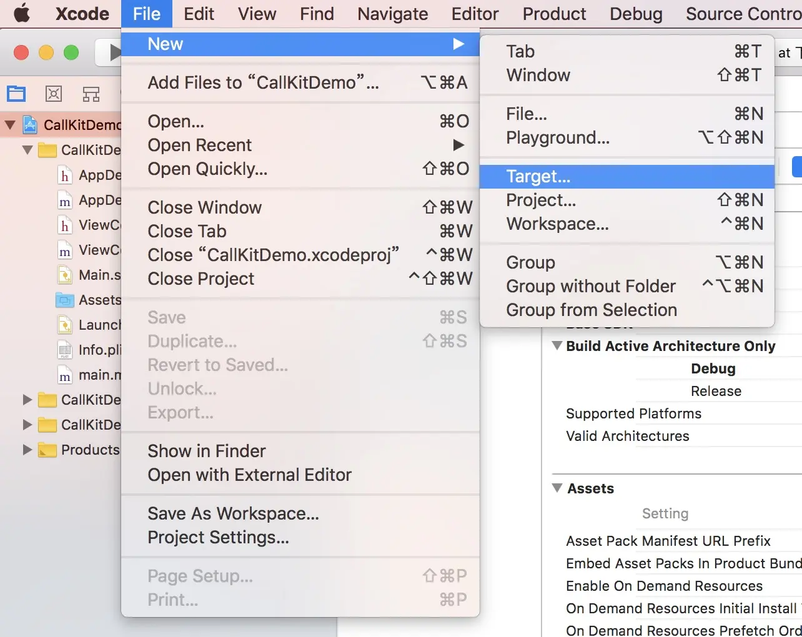The image size is (802, 637).
Task: Select the Release configuration row
Action: pyautogui.click(x=716, y=391)
